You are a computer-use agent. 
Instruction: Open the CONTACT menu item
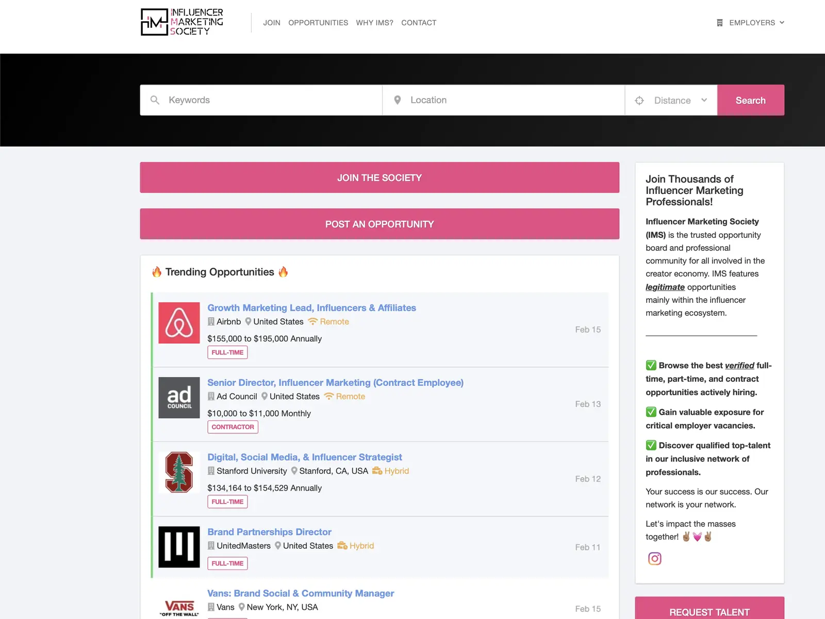419,23
